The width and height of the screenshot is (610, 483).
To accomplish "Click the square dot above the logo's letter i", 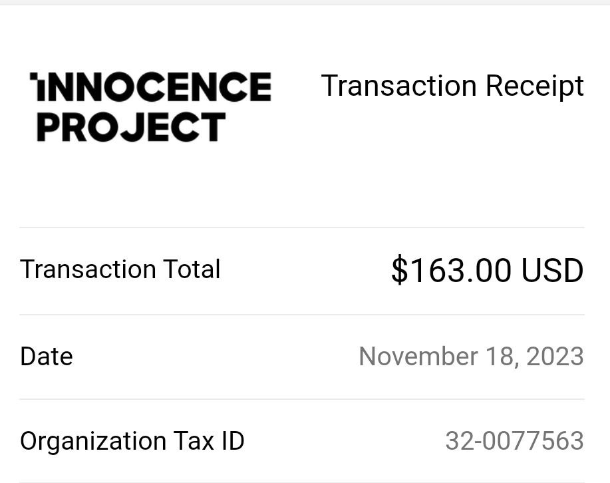I will [x=34, y=76].
